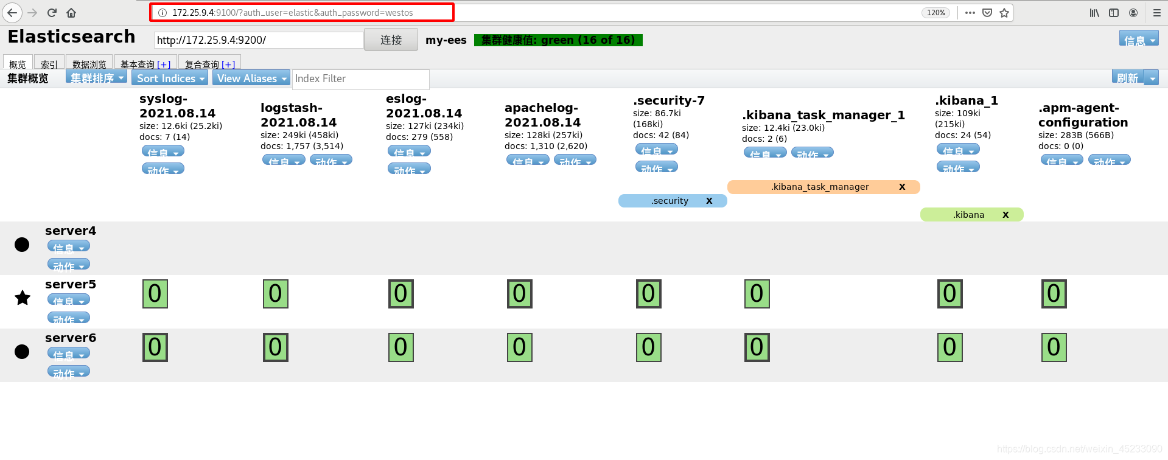Open 信息 dropdown for eslog-2021.08.14 index
The width and height of the screenshot is (1168, 460).
point(409,152)
